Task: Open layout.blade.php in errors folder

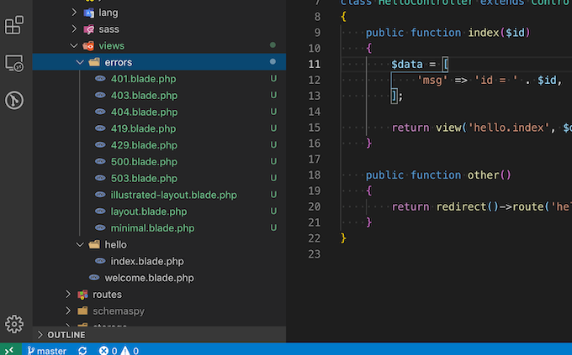Action: point(149,211)
